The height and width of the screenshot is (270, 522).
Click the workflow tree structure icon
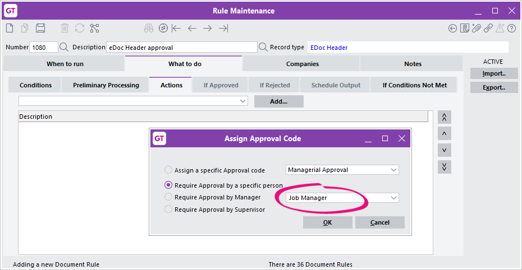(94, 28)
